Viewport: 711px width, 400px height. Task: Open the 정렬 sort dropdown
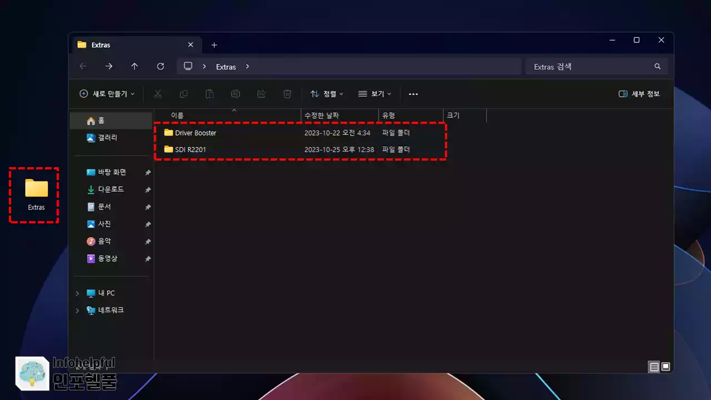pyautogui.click(x=327, y=94)
